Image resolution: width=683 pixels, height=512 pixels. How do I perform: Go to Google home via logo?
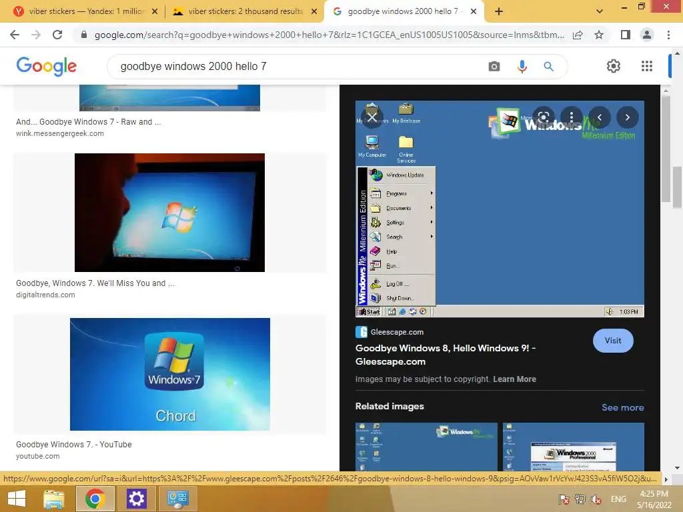click(46, 66)
